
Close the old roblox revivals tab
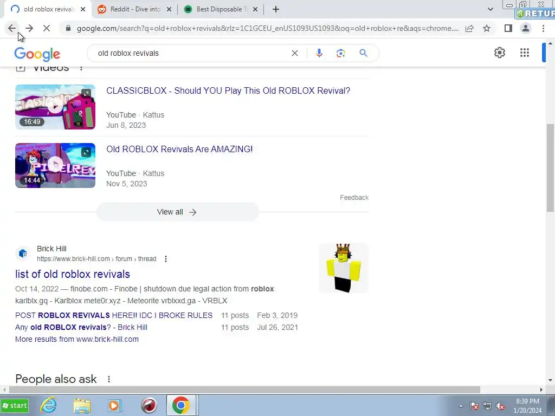pyautogui.click(x=83, y=9)
